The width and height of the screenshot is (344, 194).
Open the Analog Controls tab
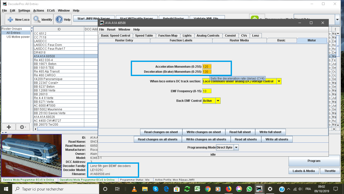(208, 36)
